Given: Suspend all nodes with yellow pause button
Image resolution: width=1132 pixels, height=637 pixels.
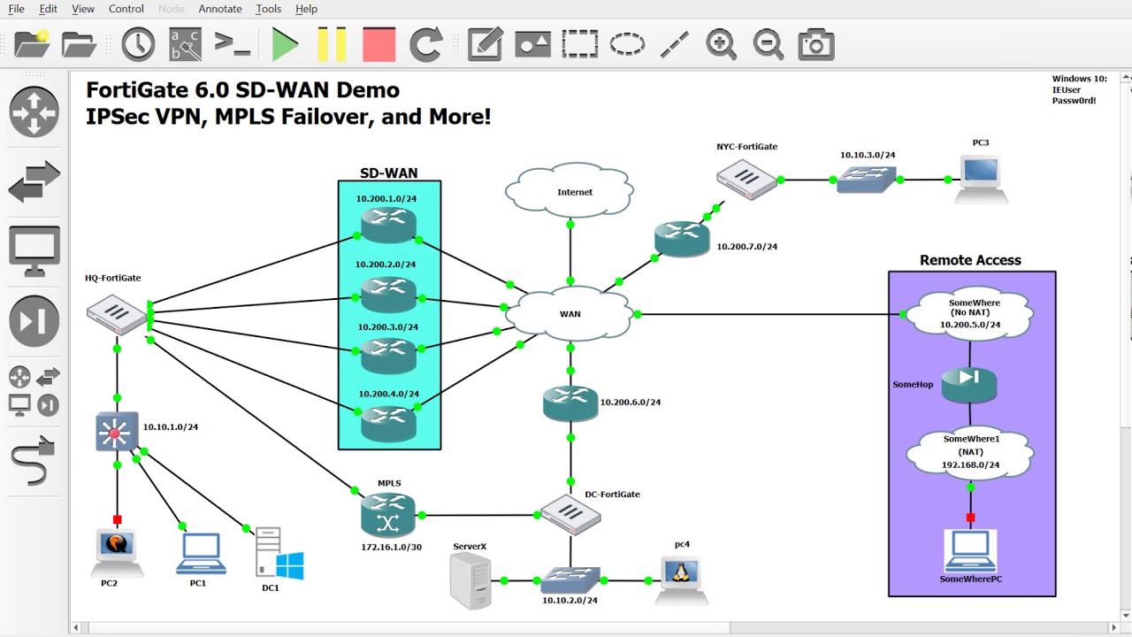Looking at the screenshot, I should click(x=332, y=44).
